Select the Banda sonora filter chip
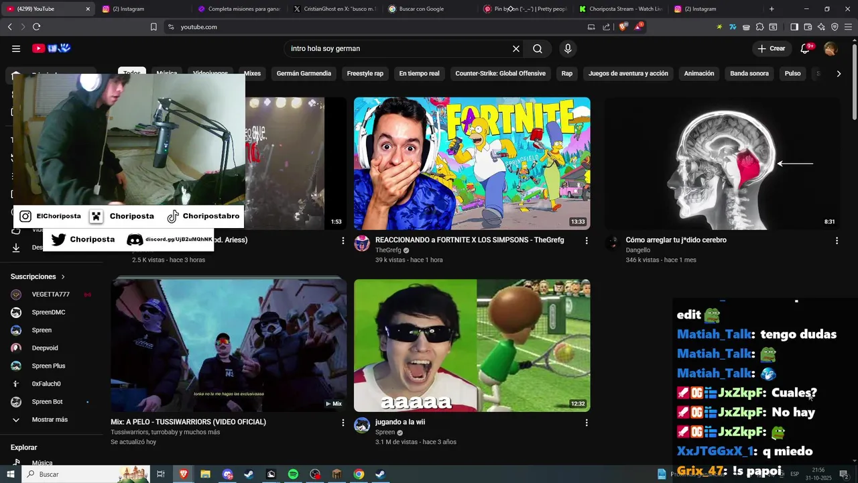 (x=749, y=74)
